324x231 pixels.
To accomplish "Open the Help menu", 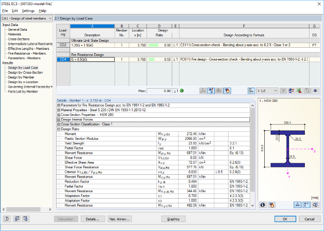I will pyautogui.click(x=43, y=11).
